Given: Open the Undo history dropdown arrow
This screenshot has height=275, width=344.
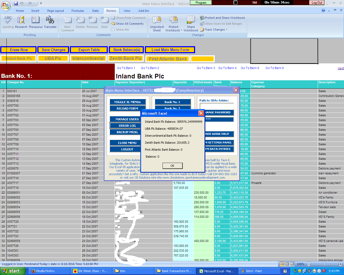Looking at the screenshot, I should [x=26, y=3].
